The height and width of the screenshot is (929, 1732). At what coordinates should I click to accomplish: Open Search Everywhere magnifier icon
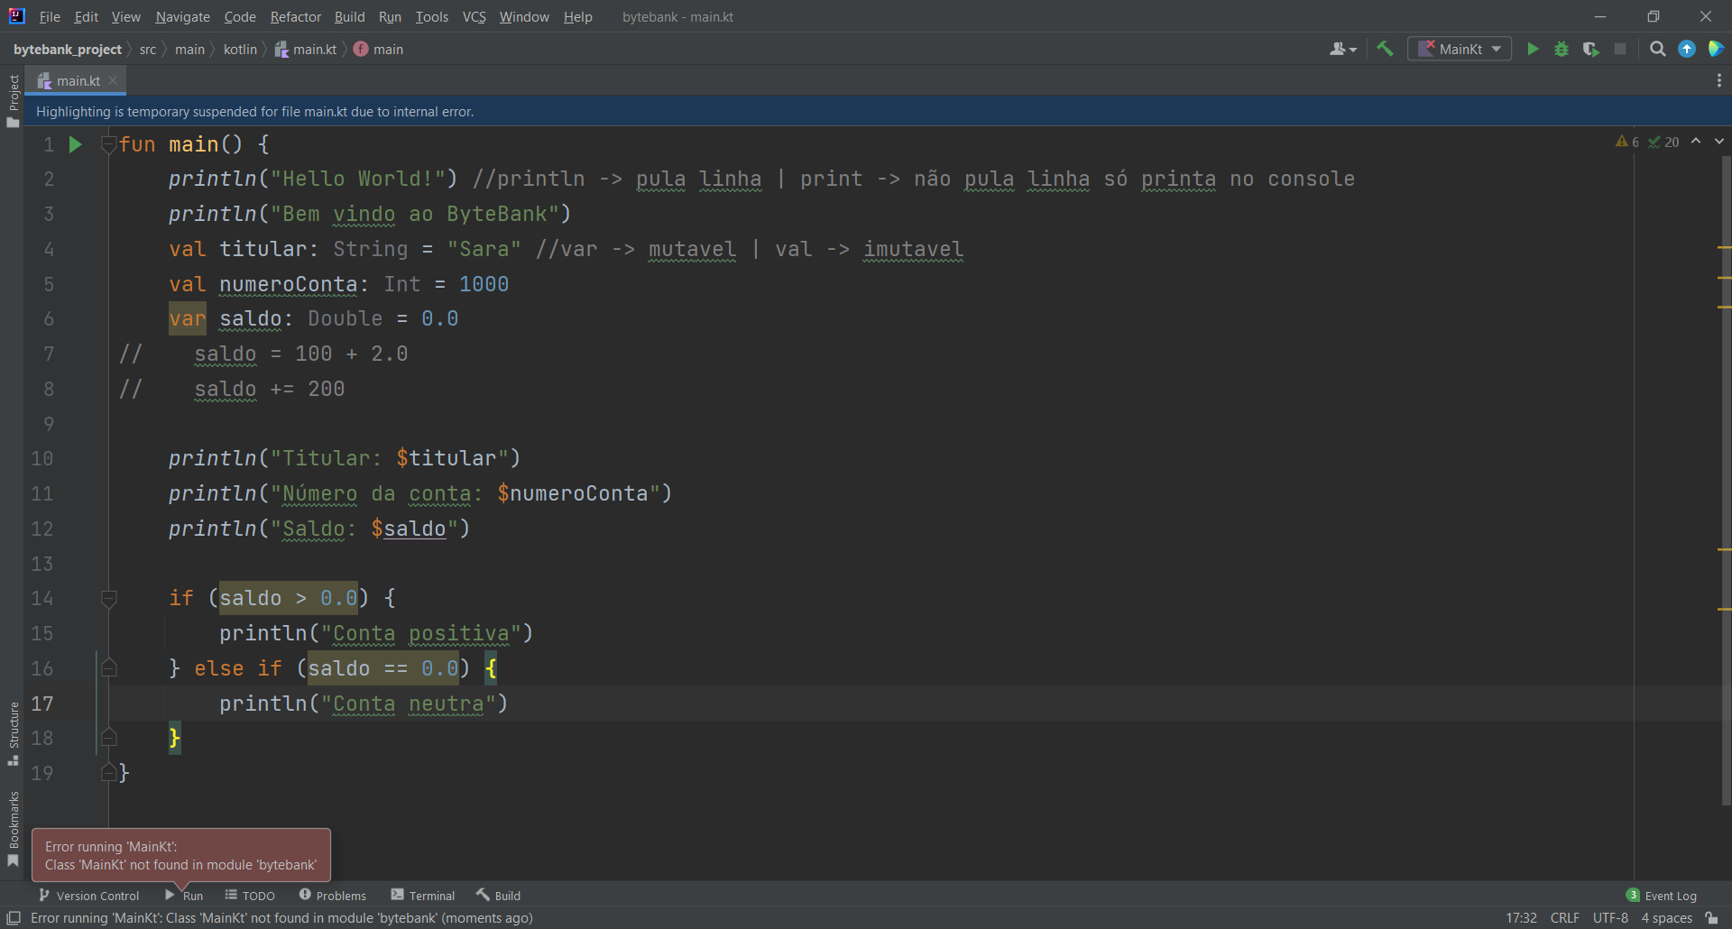[1657, 50]
